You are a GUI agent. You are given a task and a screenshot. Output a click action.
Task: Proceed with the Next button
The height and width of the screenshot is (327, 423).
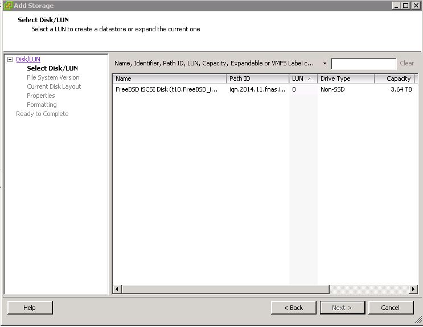[342, 308]
